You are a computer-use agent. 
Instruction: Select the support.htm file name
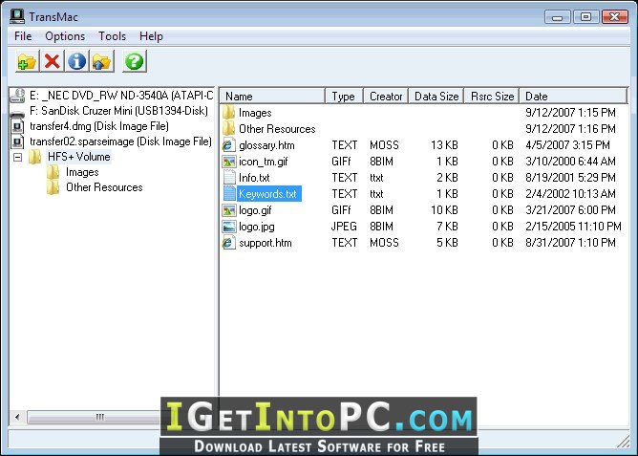click(265, 243)
